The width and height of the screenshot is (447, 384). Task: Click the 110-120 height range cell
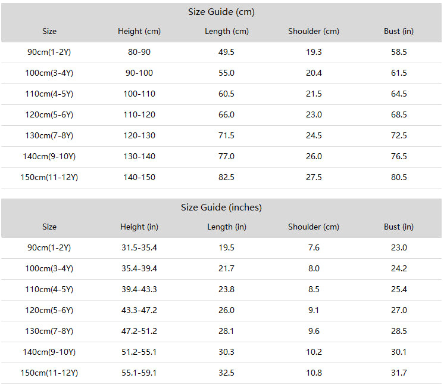(x=139, y=114)
